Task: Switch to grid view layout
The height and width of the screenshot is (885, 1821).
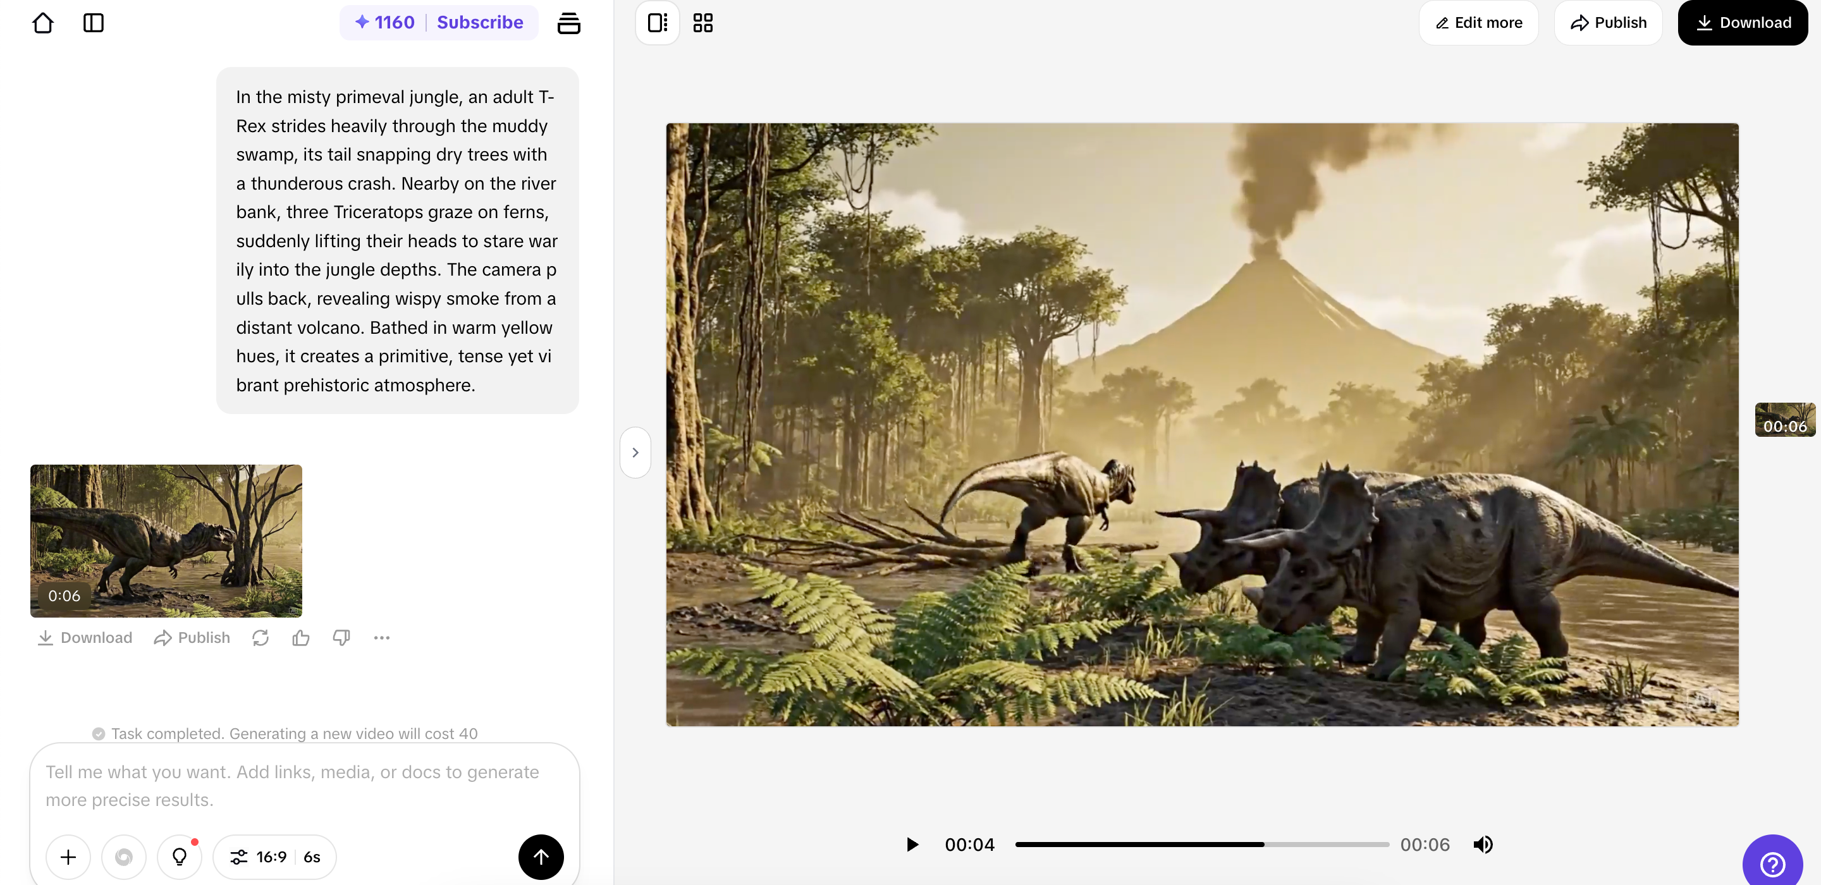Action: (x=702, y=23)
